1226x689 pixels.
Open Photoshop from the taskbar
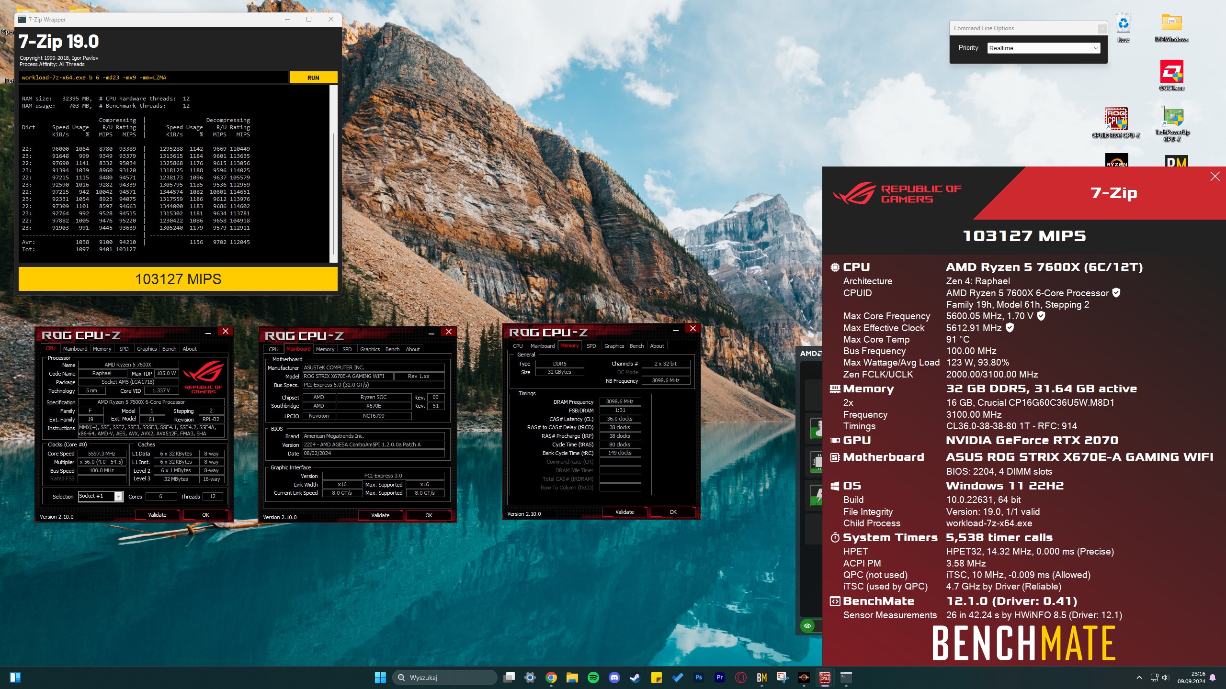pyautogui.click(x=698, y=677)
